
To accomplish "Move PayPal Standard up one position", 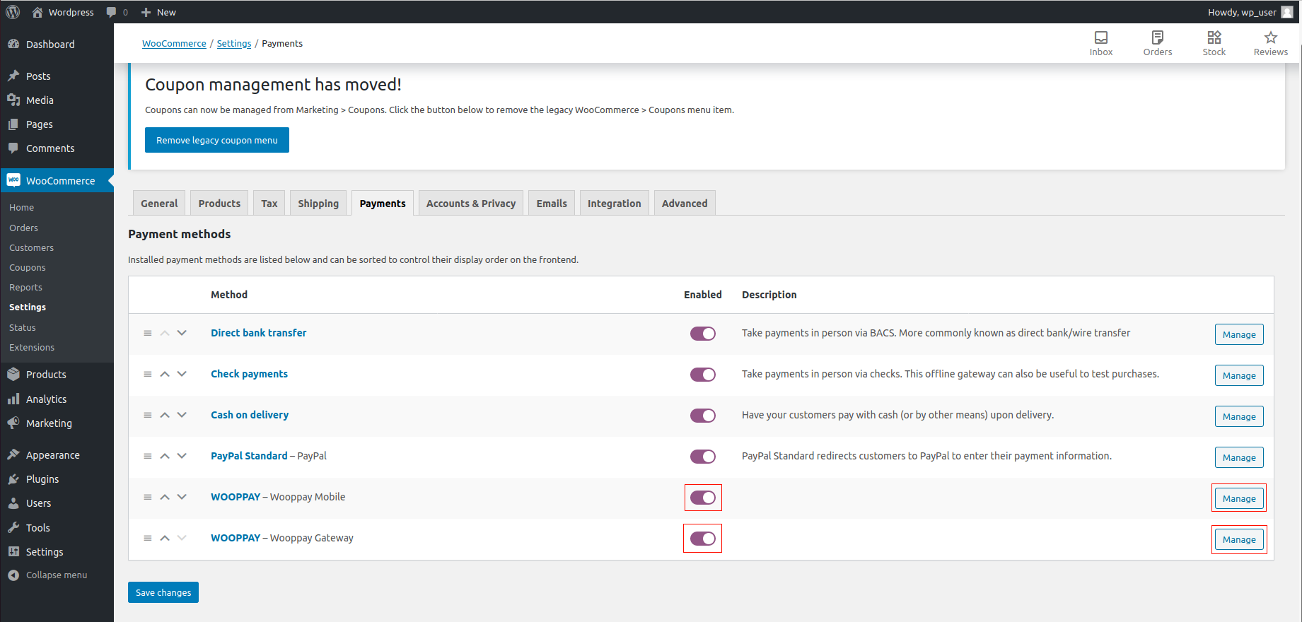I will [x=165, y=456].
